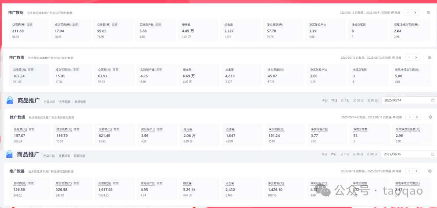437x208 pixels.
Task: Go to previous day in 2025/08/16 panel
Action: (409, 171)
